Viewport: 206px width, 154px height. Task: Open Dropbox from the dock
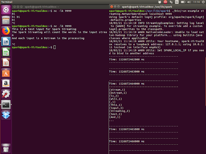click(6, 115)
